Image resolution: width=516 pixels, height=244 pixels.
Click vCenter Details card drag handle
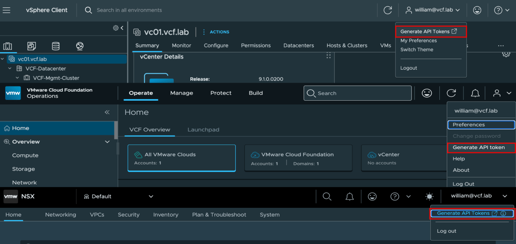pos(328,56)
